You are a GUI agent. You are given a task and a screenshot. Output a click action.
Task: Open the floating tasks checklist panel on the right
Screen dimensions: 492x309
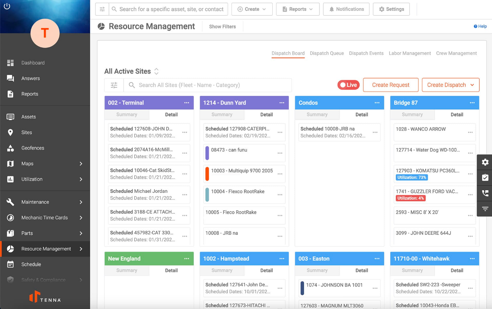pos(485,177)
